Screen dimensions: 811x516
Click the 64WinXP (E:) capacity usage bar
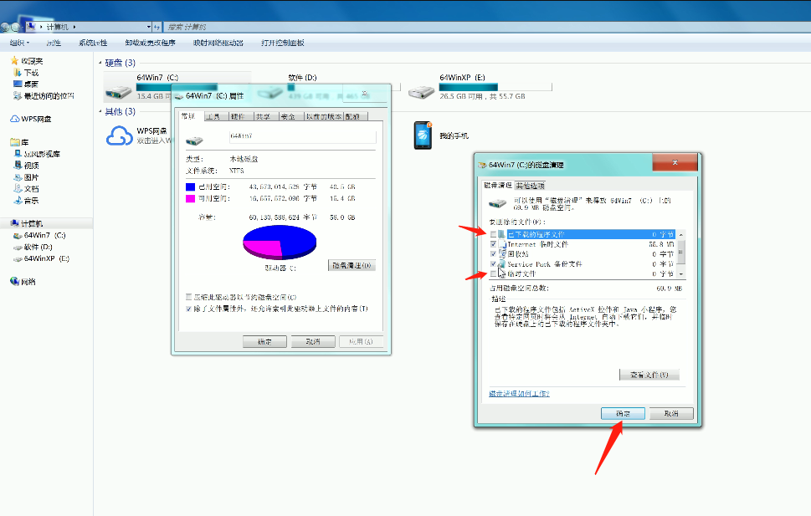[x=495, y=87]
